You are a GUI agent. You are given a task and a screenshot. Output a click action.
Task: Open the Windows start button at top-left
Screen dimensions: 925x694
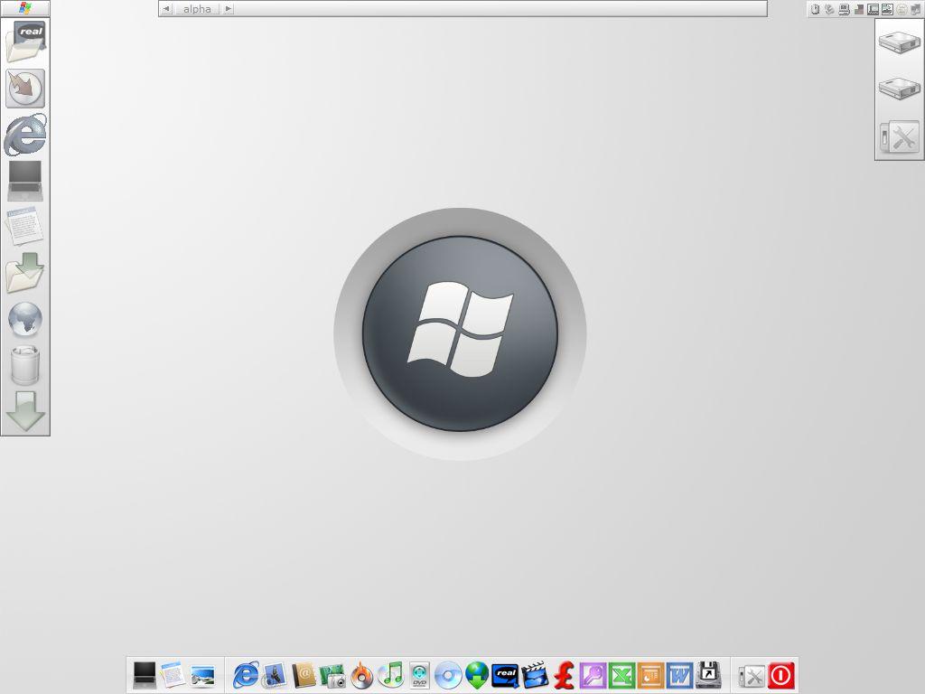[x=24, y=8]
